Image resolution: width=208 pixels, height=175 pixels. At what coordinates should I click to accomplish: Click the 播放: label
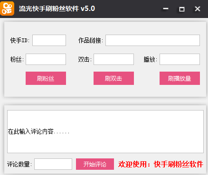pos(151,59)
